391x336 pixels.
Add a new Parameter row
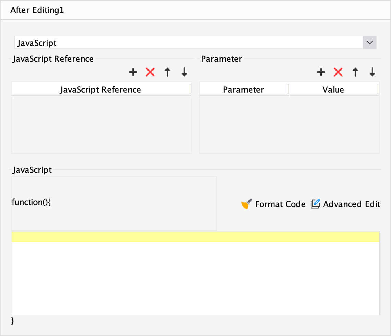pos(321,72)
